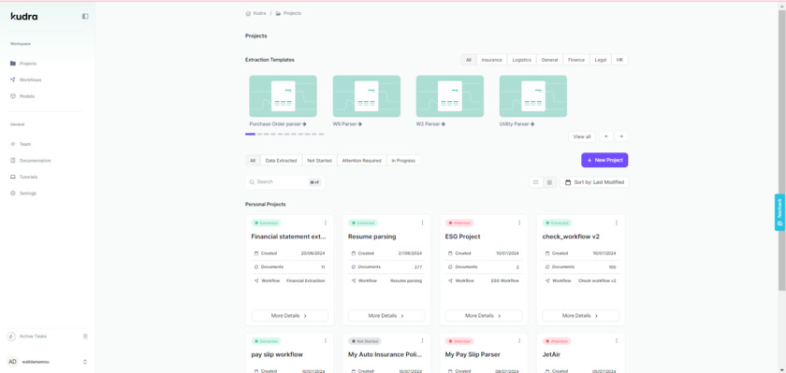This screenshot has height=373, width=786.
Task: Open the Utility Parser template thumbnail
Action: [532, 96]
